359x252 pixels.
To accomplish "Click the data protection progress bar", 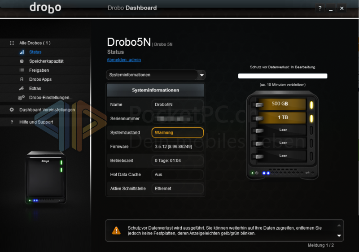I will (283, 76).
